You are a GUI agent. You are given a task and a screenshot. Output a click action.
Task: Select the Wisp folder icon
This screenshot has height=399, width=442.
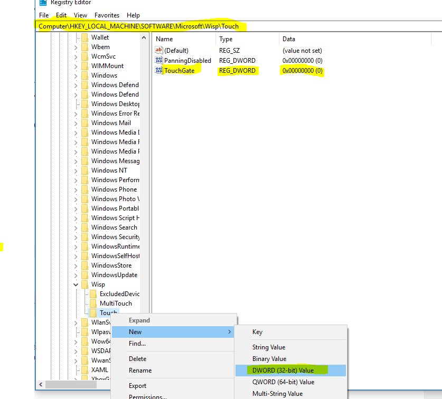(x=84, y=284)
